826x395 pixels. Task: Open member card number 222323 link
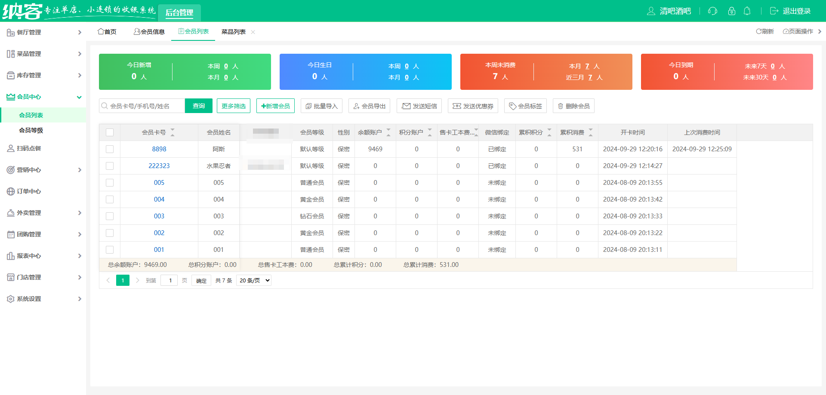tap(159, 166)
